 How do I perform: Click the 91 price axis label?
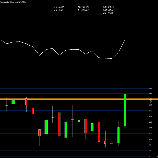(150, 151)
